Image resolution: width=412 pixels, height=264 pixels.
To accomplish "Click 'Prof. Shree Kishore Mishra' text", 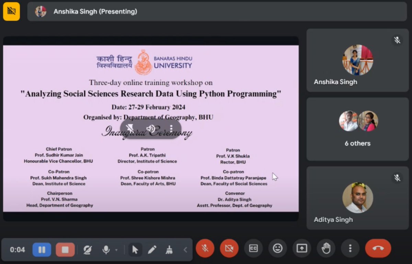I will [x=148, y=178].
